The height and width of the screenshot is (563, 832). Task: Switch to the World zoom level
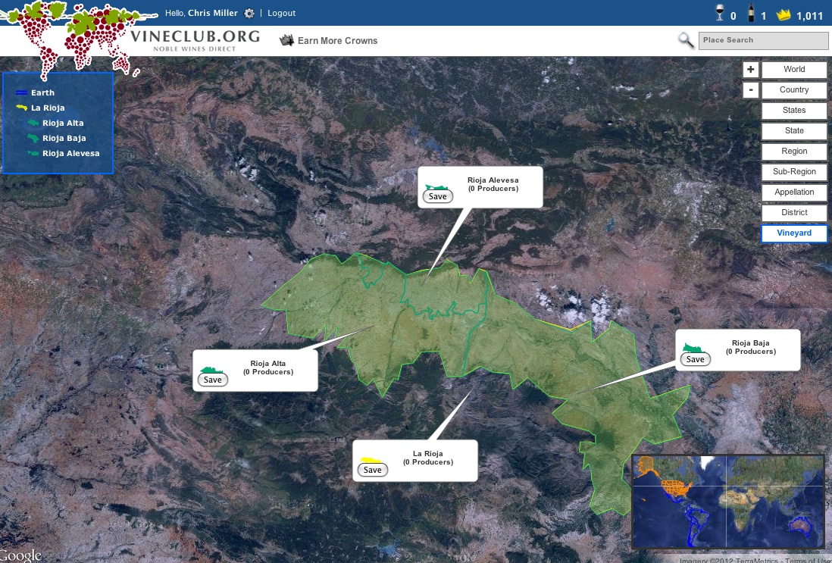coord(794,70)
